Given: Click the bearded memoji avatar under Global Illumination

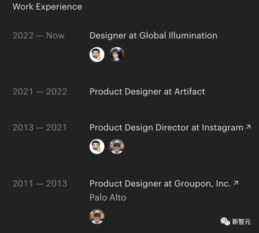Looking at the screenshot, I should pyautogui.click(x=97, y=55).
